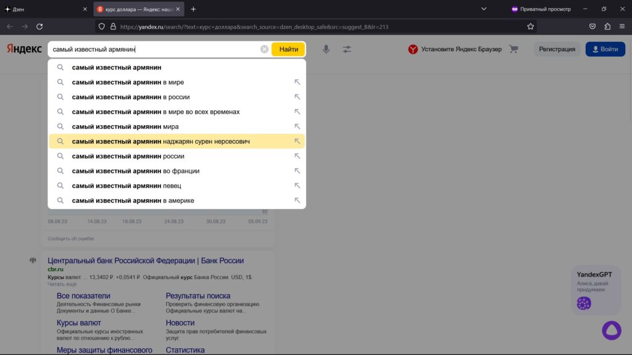Go forward in browser history
The height and width of the screenshot is (355, 632).
coord(25,27)
